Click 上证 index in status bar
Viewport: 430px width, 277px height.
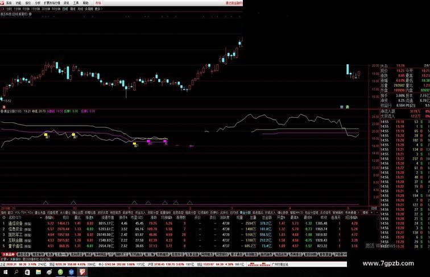tap(23, 264)
